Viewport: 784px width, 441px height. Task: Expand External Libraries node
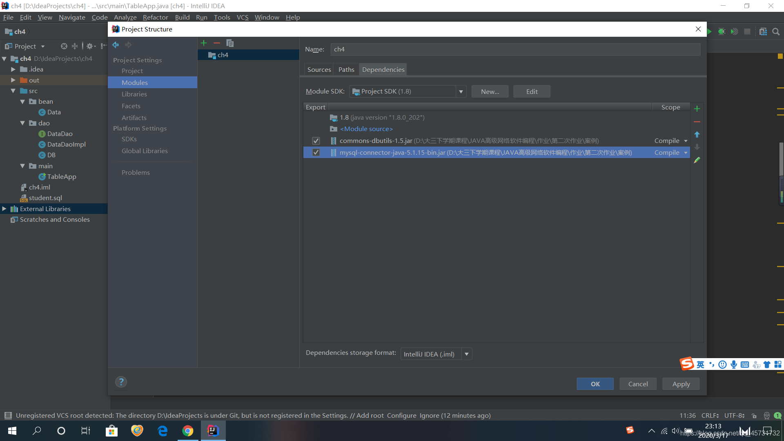[x=4, y=209]
